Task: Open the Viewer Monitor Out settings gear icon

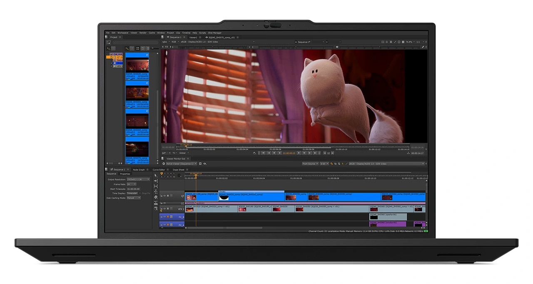Action: pyautogui.click(x=163, y=163)
